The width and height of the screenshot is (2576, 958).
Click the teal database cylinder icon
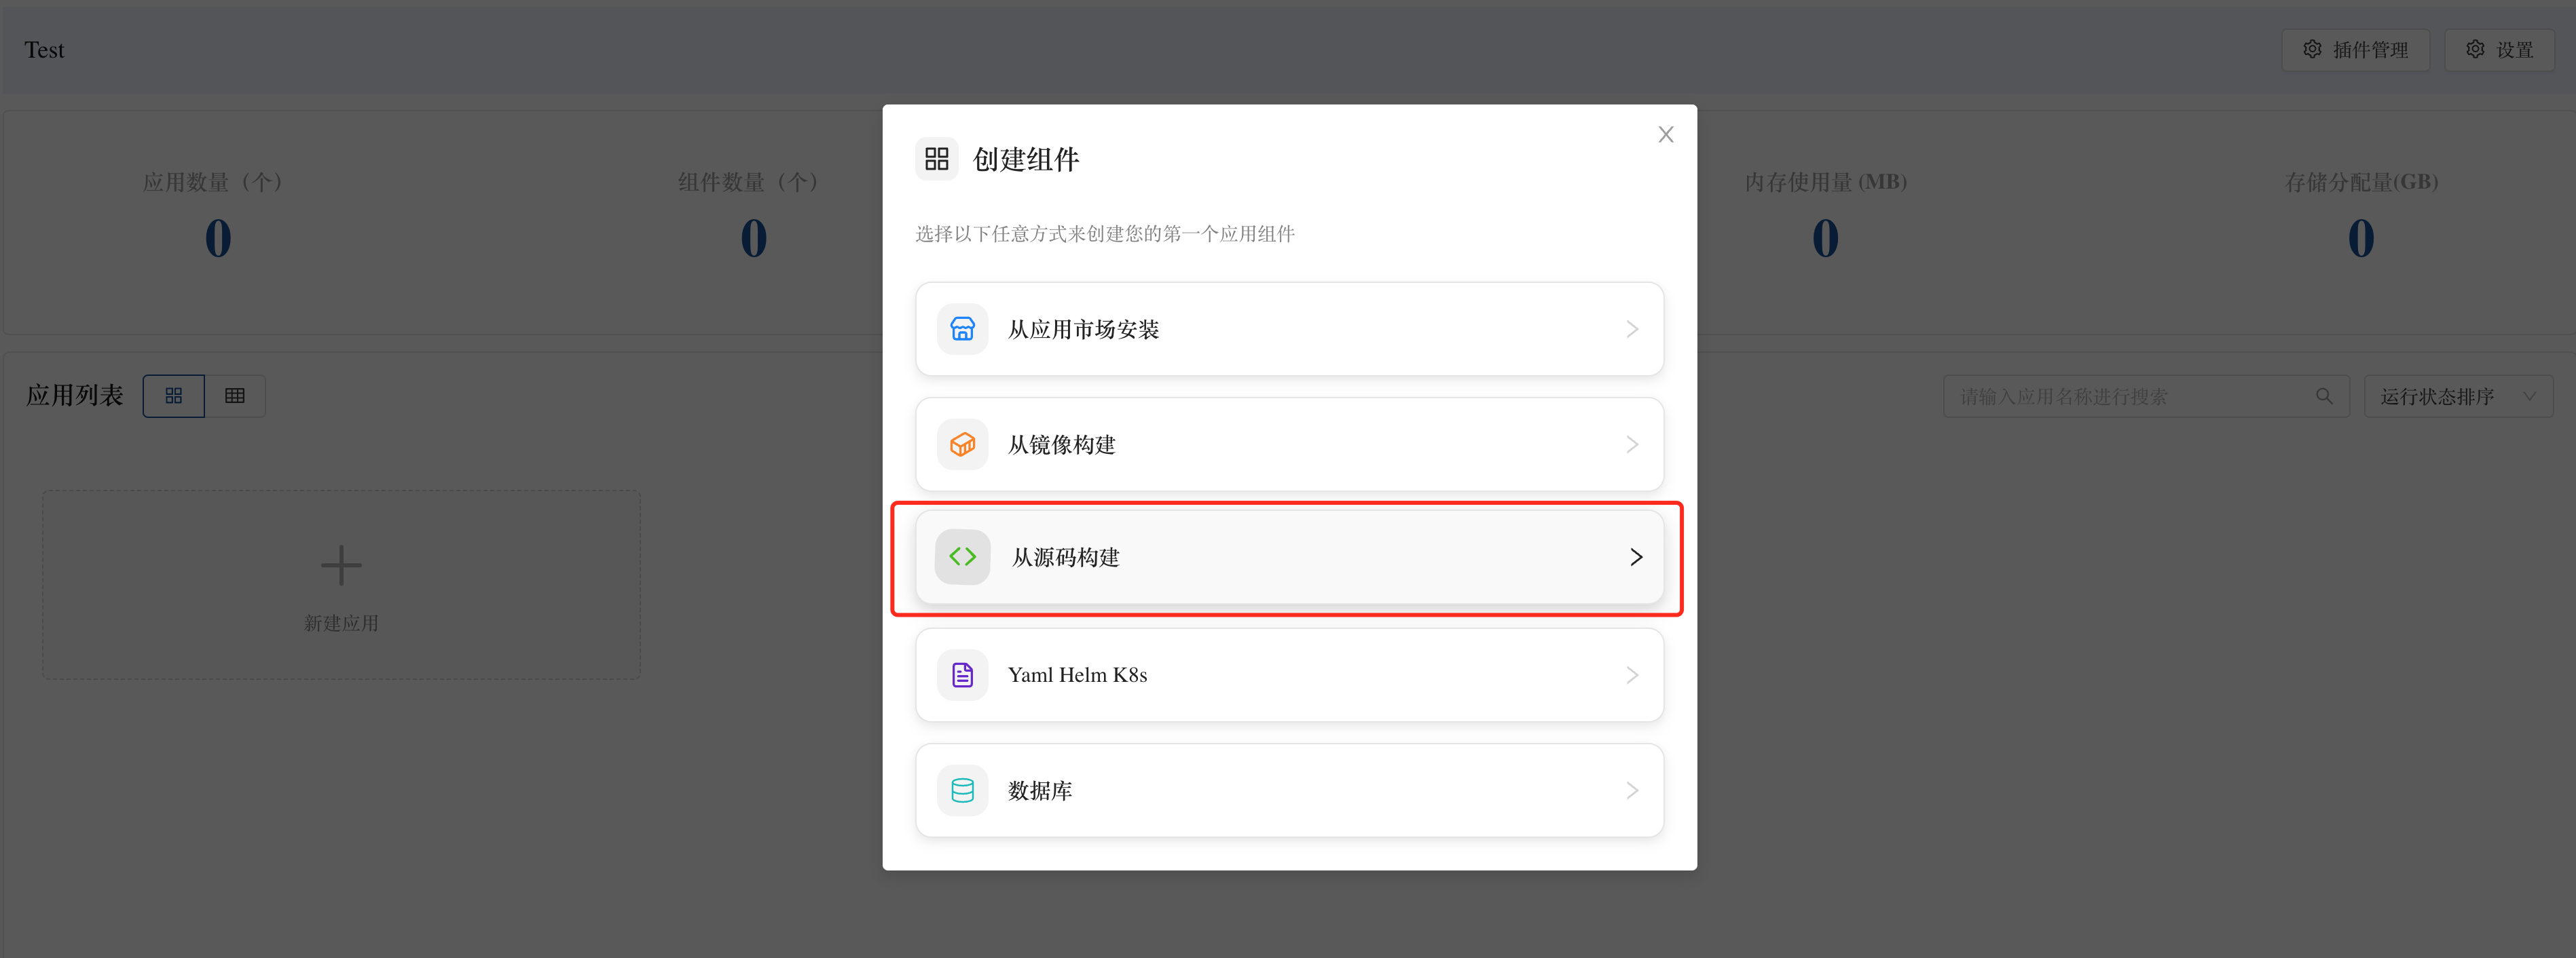coord(962,790)
